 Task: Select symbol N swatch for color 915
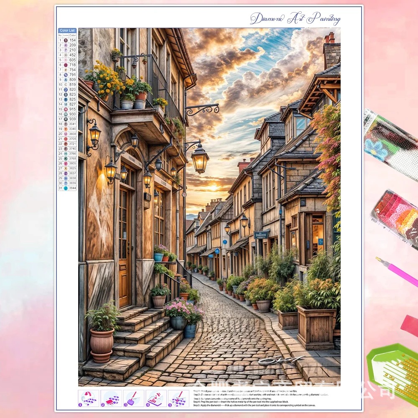coord(66,109)
